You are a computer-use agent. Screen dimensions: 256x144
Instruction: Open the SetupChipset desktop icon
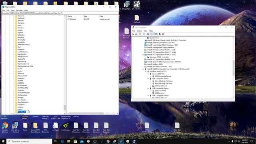tap(126, 5)
